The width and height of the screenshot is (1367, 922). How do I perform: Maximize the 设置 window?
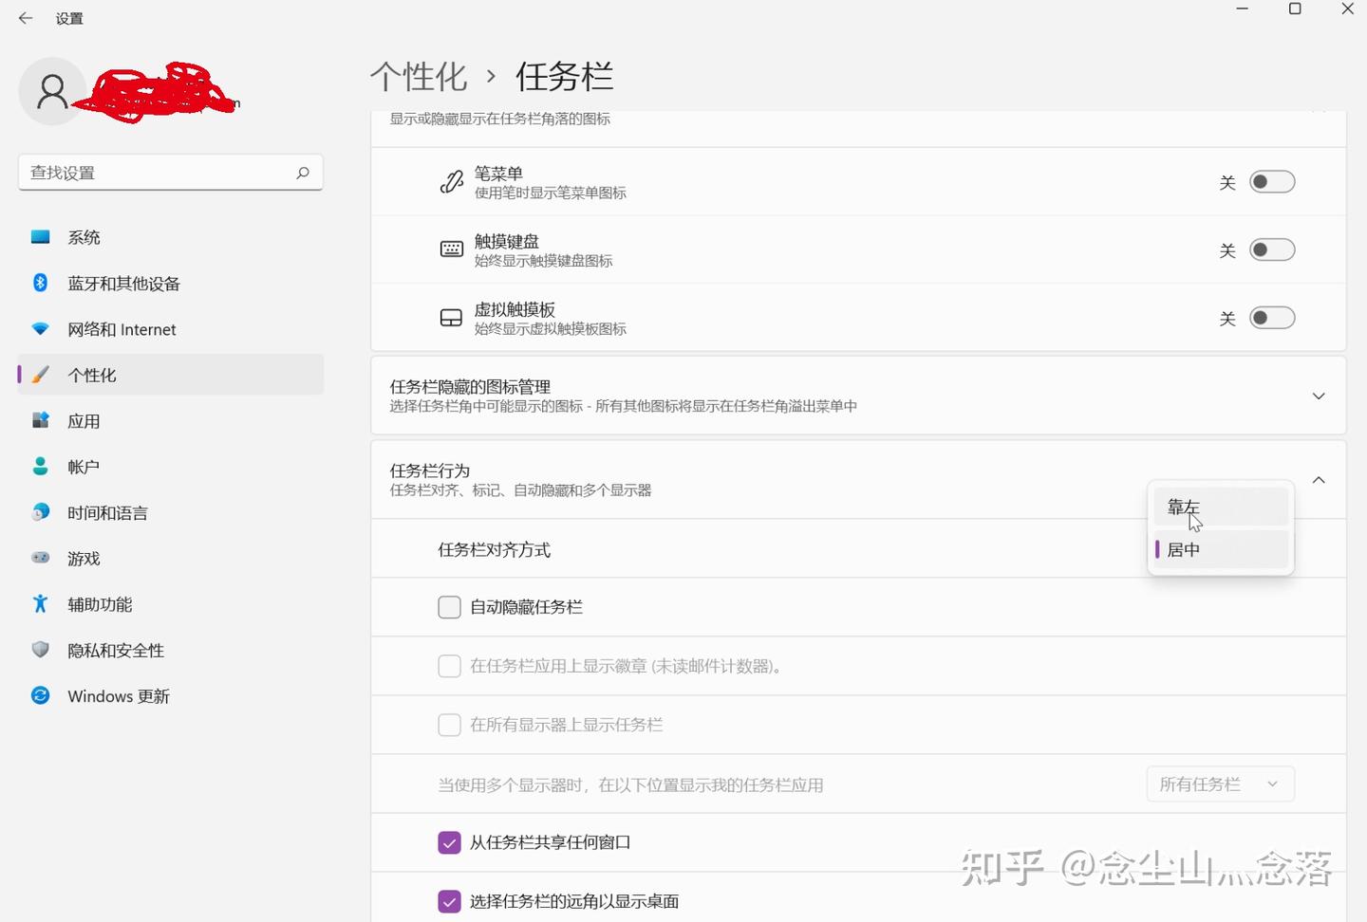pyautogui.click(x=1295, y=9)
